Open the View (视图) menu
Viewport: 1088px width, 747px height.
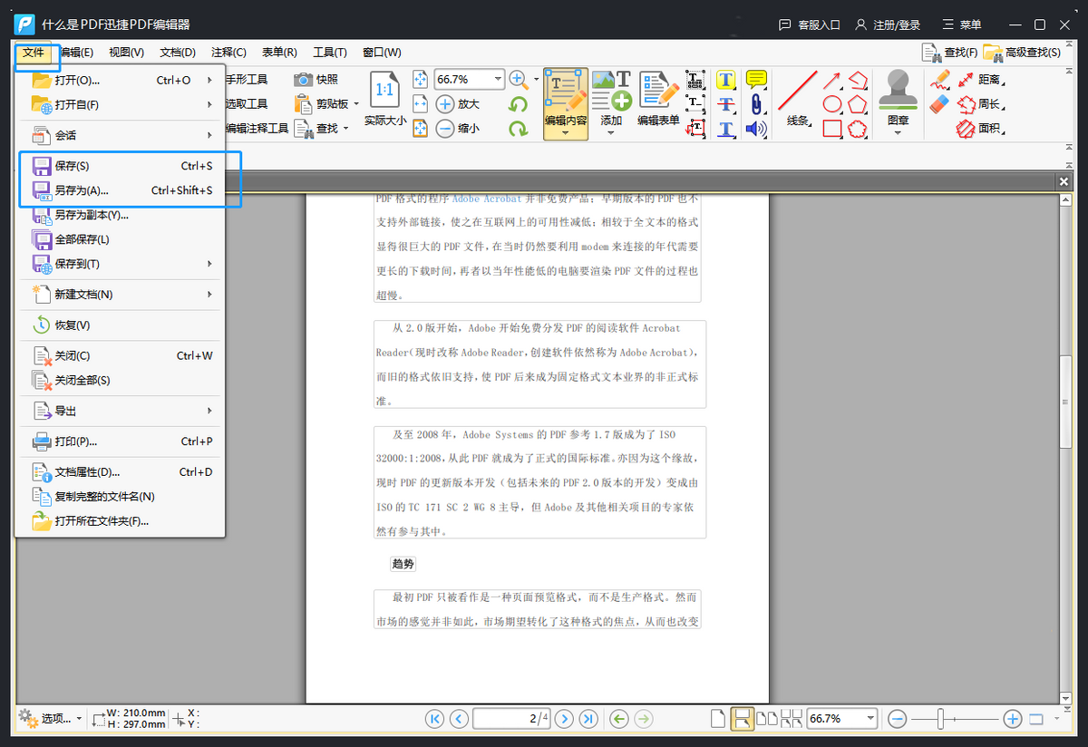(x=126, y=53)
